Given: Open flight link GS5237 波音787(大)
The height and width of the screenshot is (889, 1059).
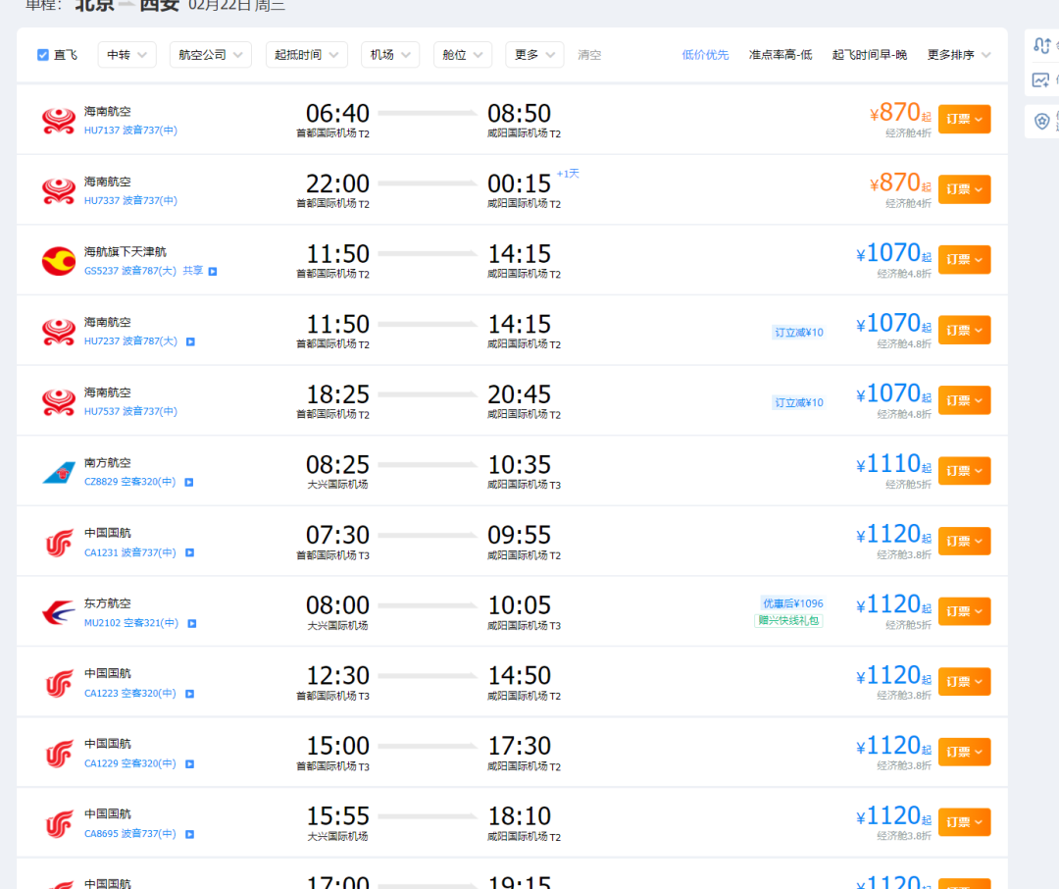Looking at the screenshot, I should coord(129,271).
